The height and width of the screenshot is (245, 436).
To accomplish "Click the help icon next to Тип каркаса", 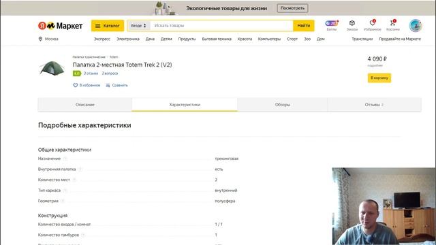I will point(65,191).
